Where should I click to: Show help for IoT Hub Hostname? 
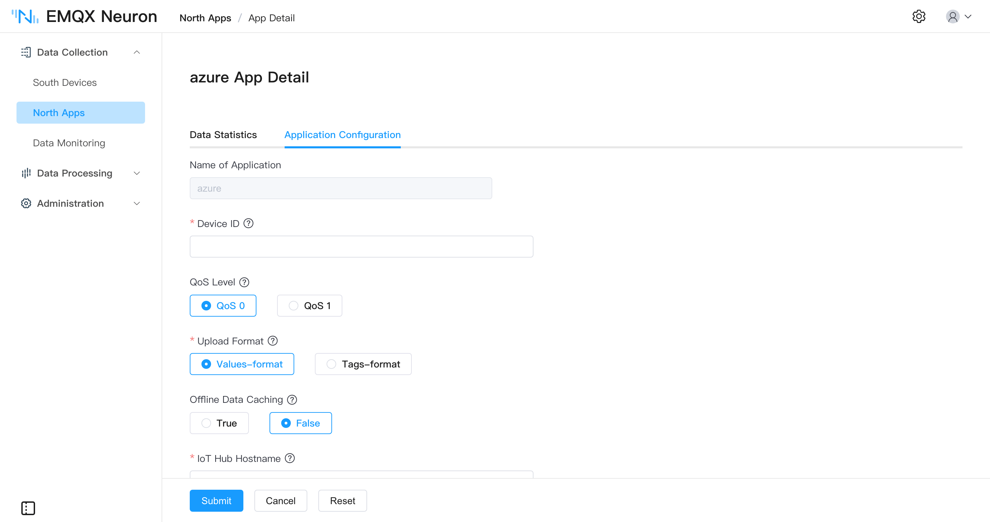(290, 458)
